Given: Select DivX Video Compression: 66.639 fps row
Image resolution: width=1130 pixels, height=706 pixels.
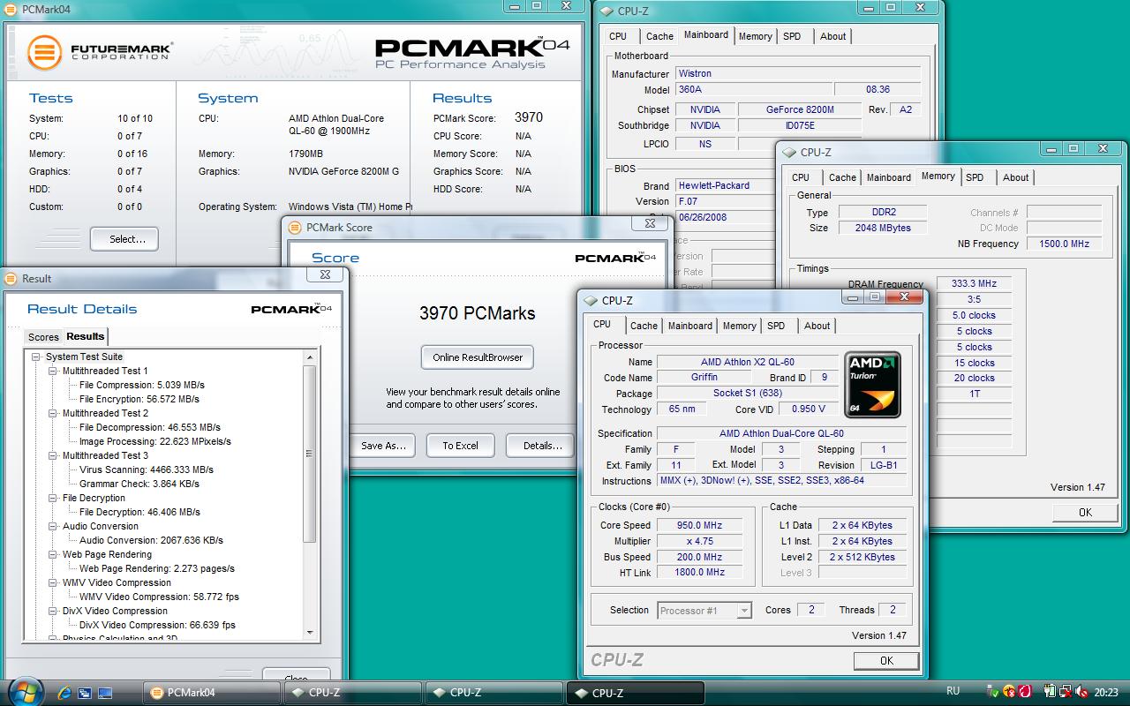Looking at the screenshot, I should [157, 625].
